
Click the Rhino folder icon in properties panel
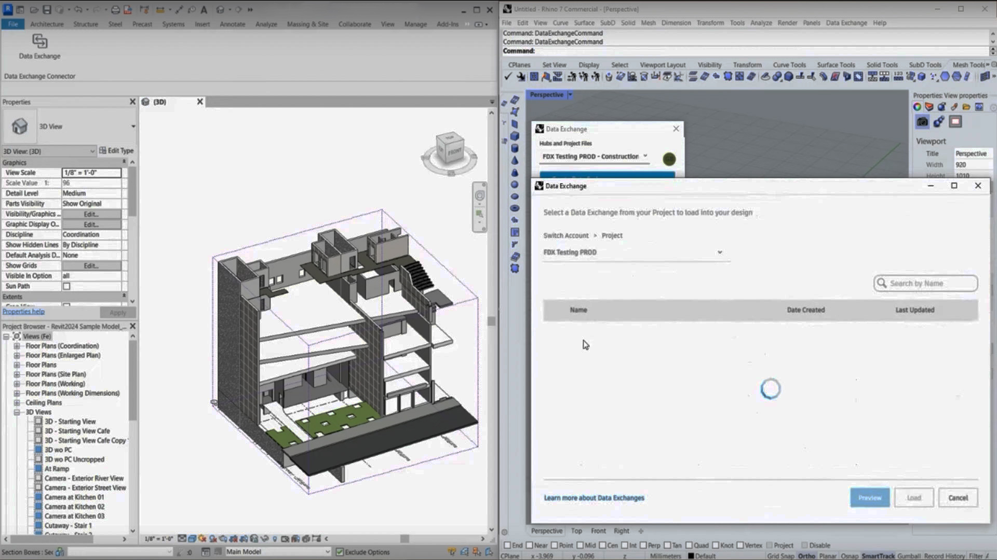coord(966,107)
